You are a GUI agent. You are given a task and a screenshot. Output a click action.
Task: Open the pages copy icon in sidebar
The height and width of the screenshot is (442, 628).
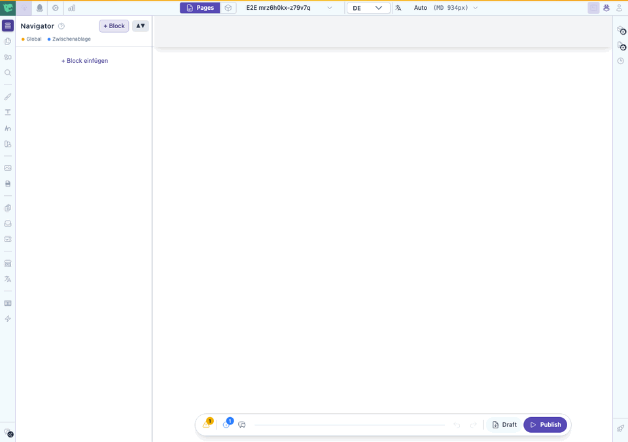pos(8,41)
